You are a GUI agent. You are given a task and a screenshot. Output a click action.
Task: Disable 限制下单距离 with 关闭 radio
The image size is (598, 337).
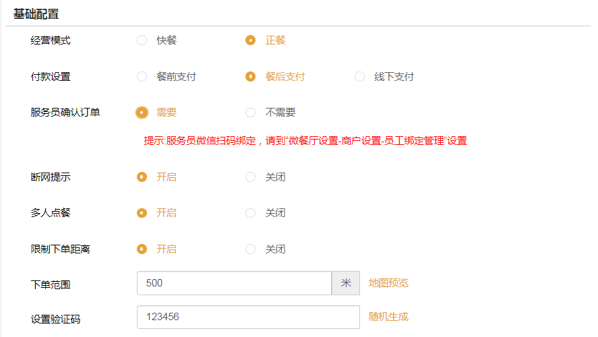[251, 249]
